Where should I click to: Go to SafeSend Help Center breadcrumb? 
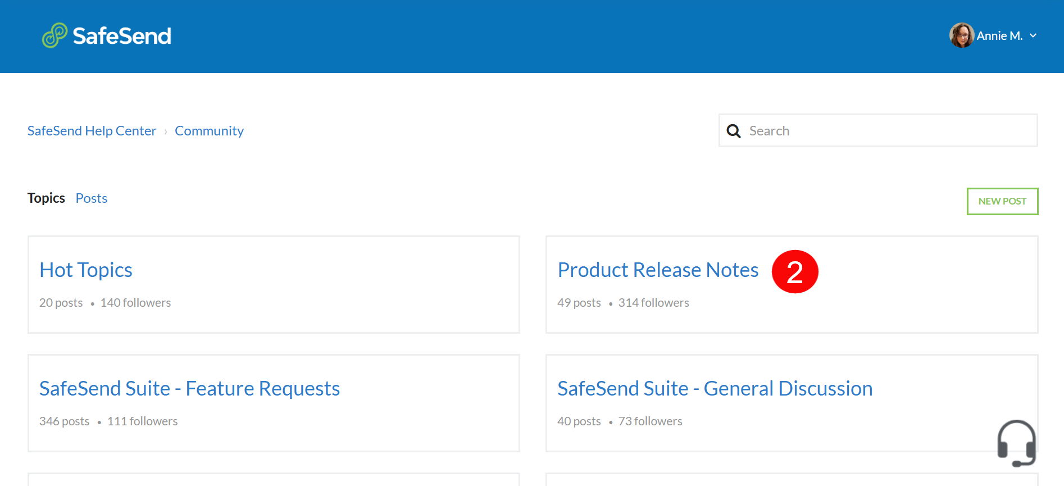(x=92, y=131)
